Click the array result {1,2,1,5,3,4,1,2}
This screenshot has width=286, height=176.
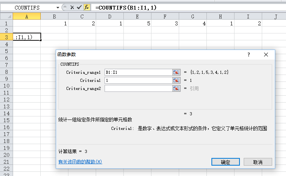click(210, 72)
